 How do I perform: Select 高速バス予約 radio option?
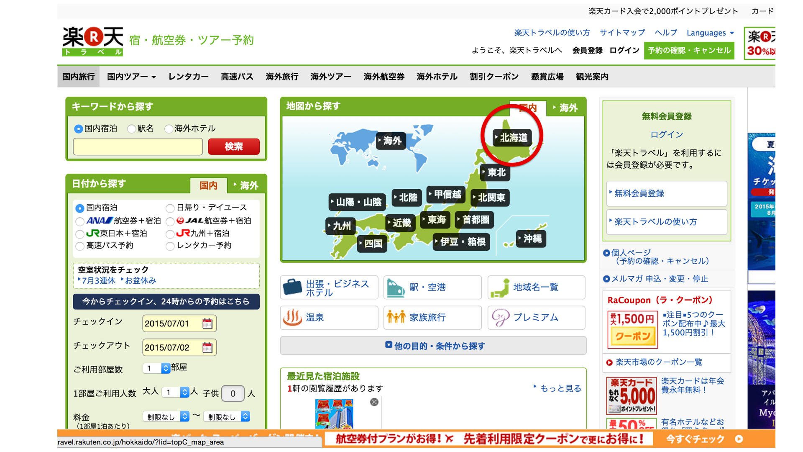tap(79, 246)
